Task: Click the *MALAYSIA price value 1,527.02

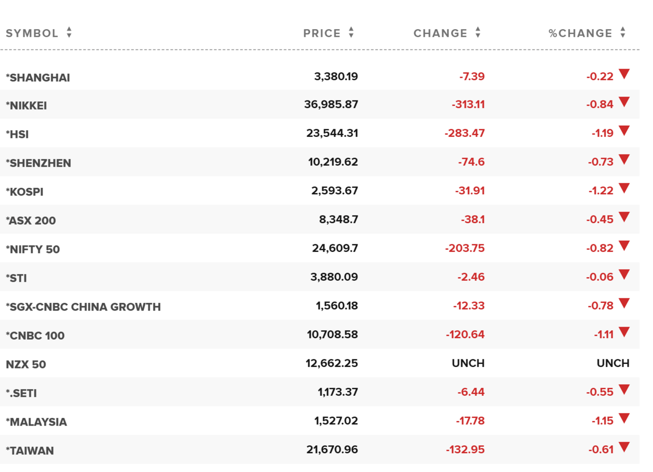Action: [x=336, y=421]
